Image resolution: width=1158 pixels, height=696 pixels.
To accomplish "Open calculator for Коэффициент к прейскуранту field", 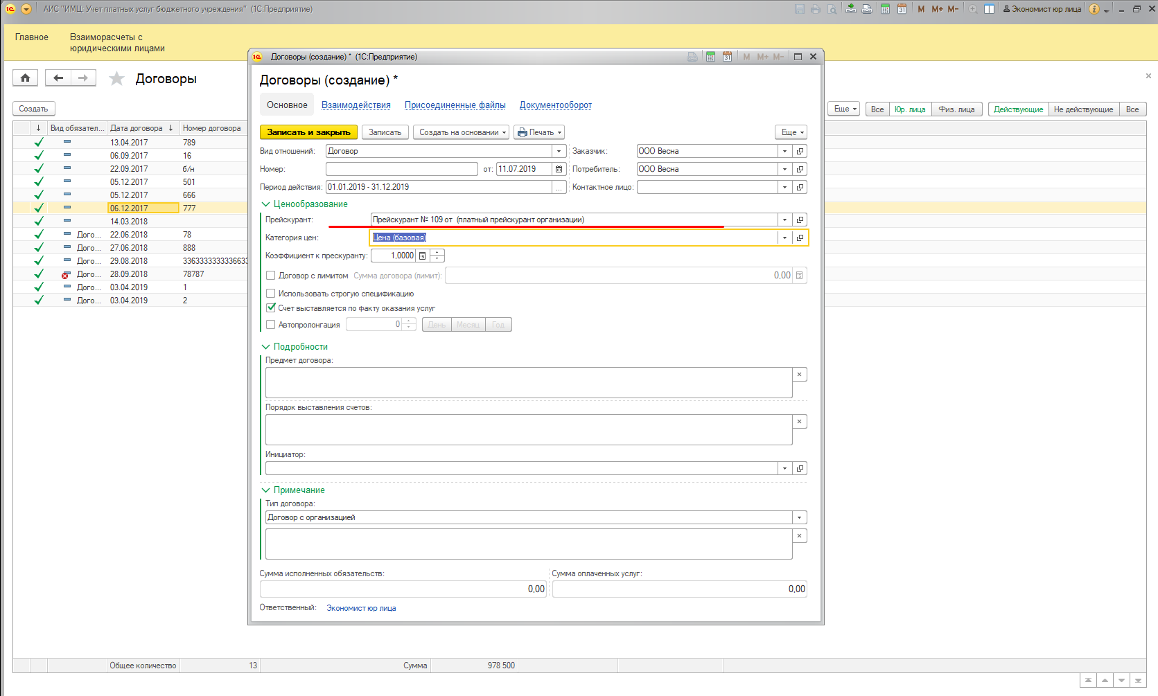I will tap(422, 256).
